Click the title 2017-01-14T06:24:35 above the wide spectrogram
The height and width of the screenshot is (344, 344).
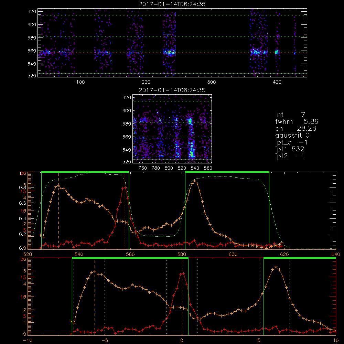(172, 4)
